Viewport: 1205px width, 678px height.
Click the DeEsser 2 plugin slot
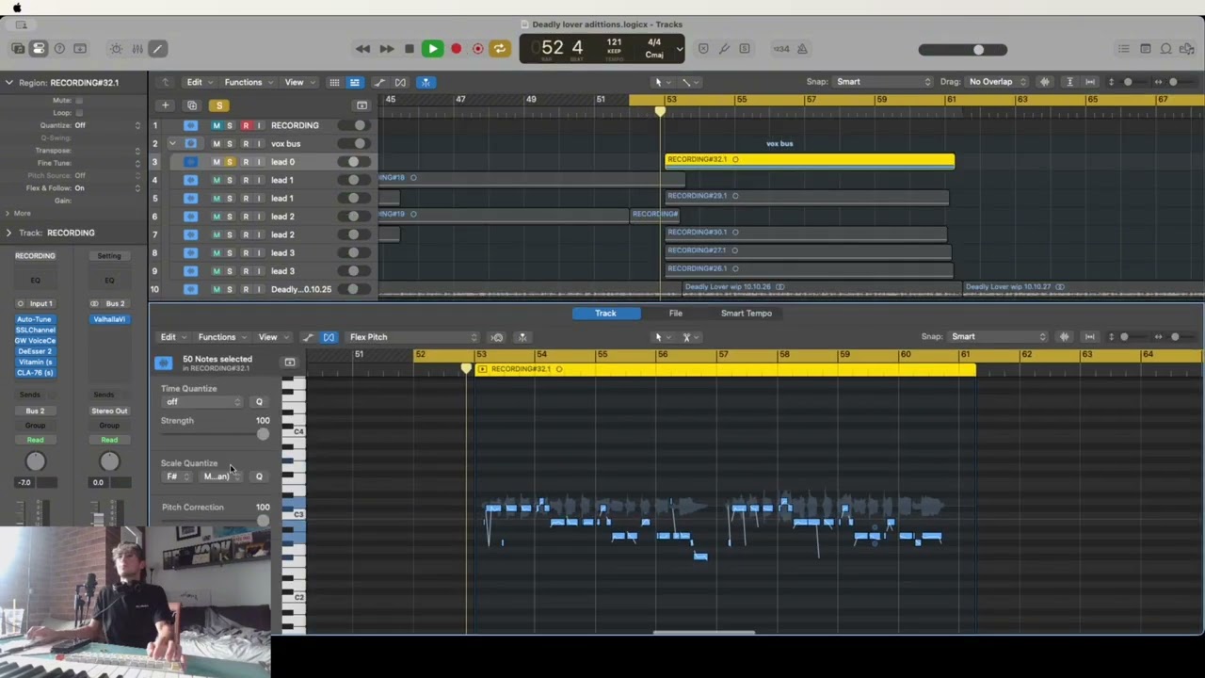tap(35, 351)
